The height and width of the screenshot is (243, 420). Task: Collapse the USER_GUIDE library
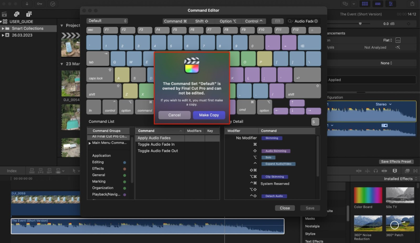pyautogui.click(x=1, y=21)
